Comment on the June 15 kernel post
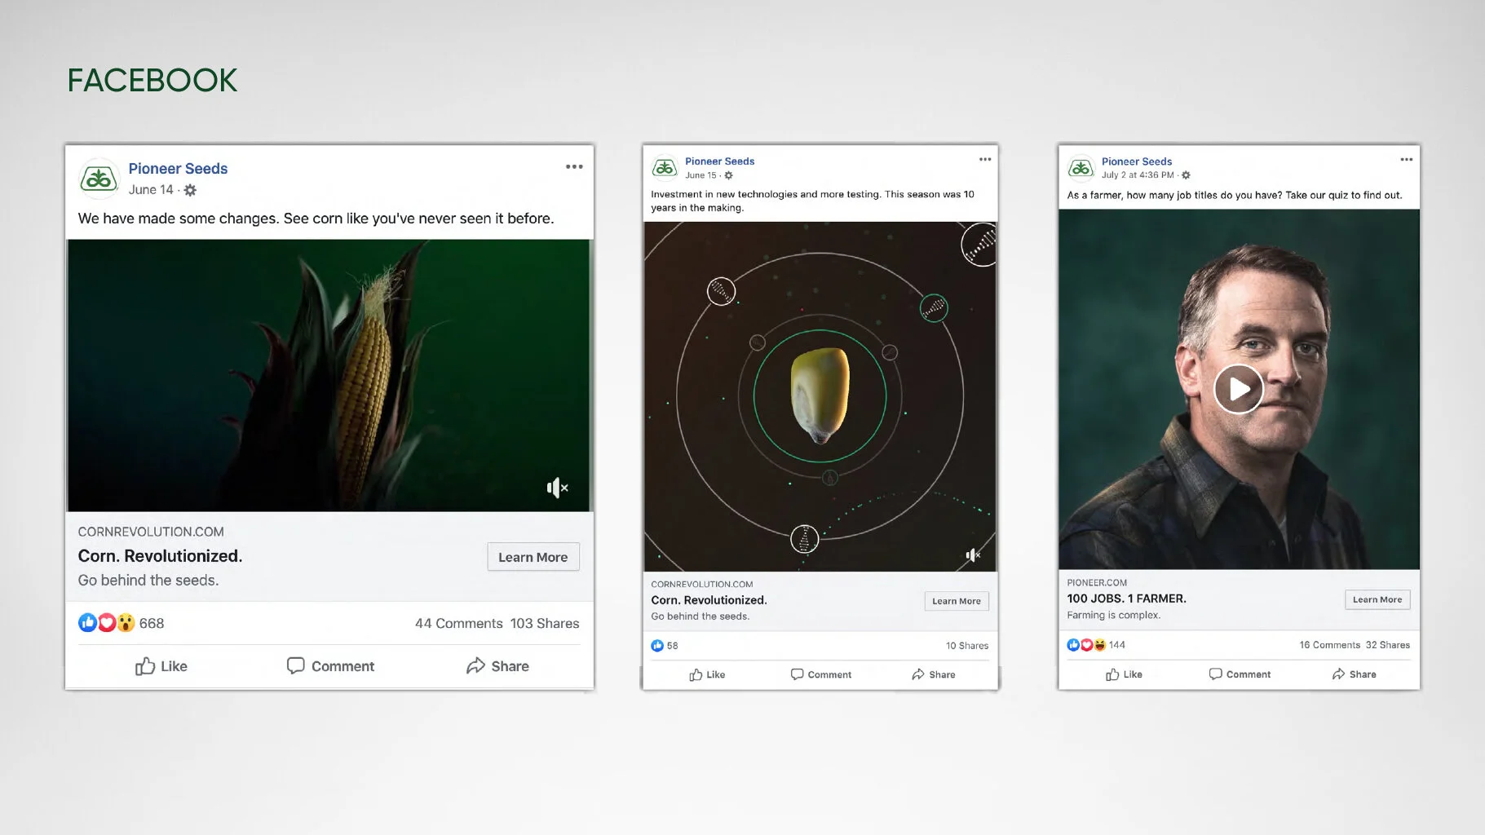Screen dimensions: 1485x835 point(820,674)
